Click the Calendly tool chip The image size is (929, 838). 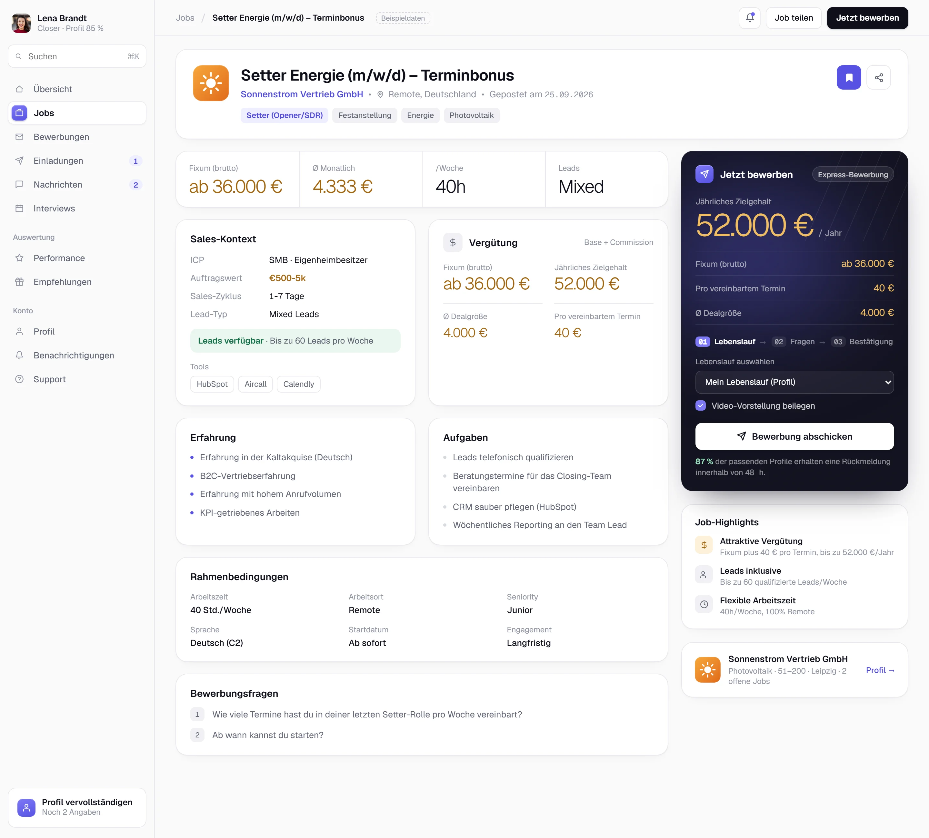point(299,385)
